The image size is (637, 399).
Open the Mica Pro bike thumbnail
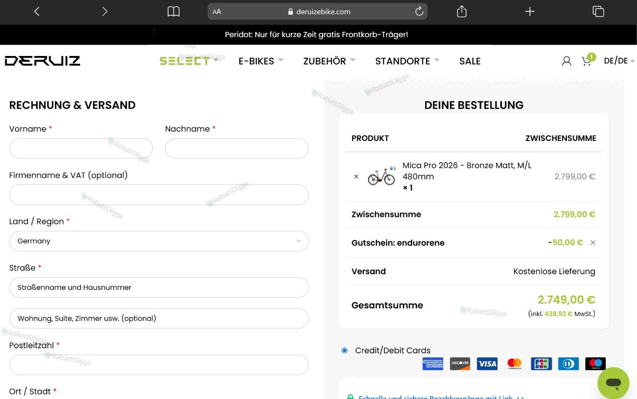(382, 176)
